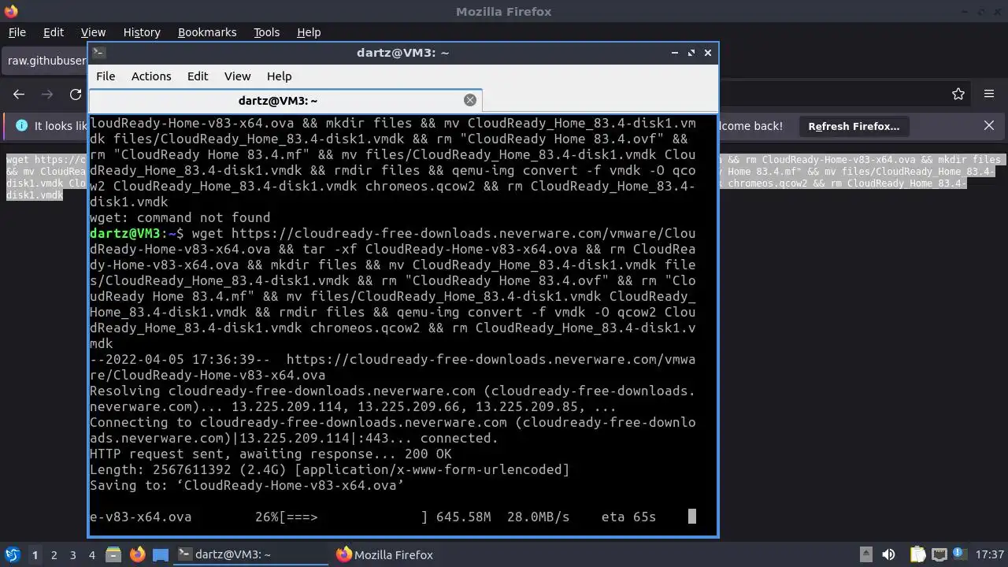Screen dimensions: 1008x567
Task: Click the 'Saving to:' output line
Action: coord(247,485)
